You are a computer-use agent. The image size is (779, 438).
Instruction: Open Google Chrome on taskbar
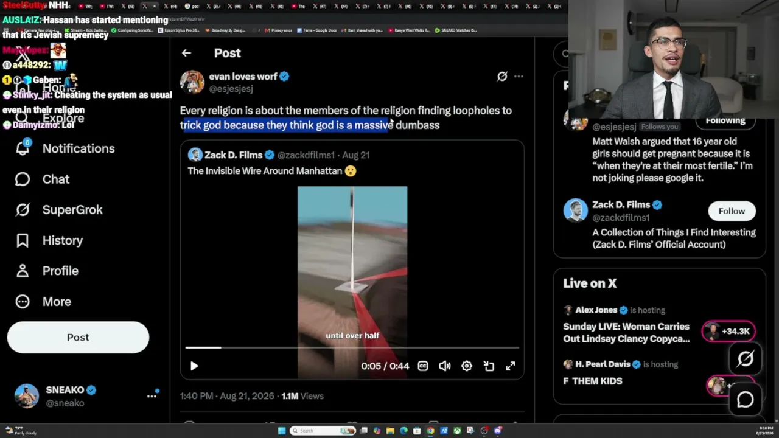[430, 431]
